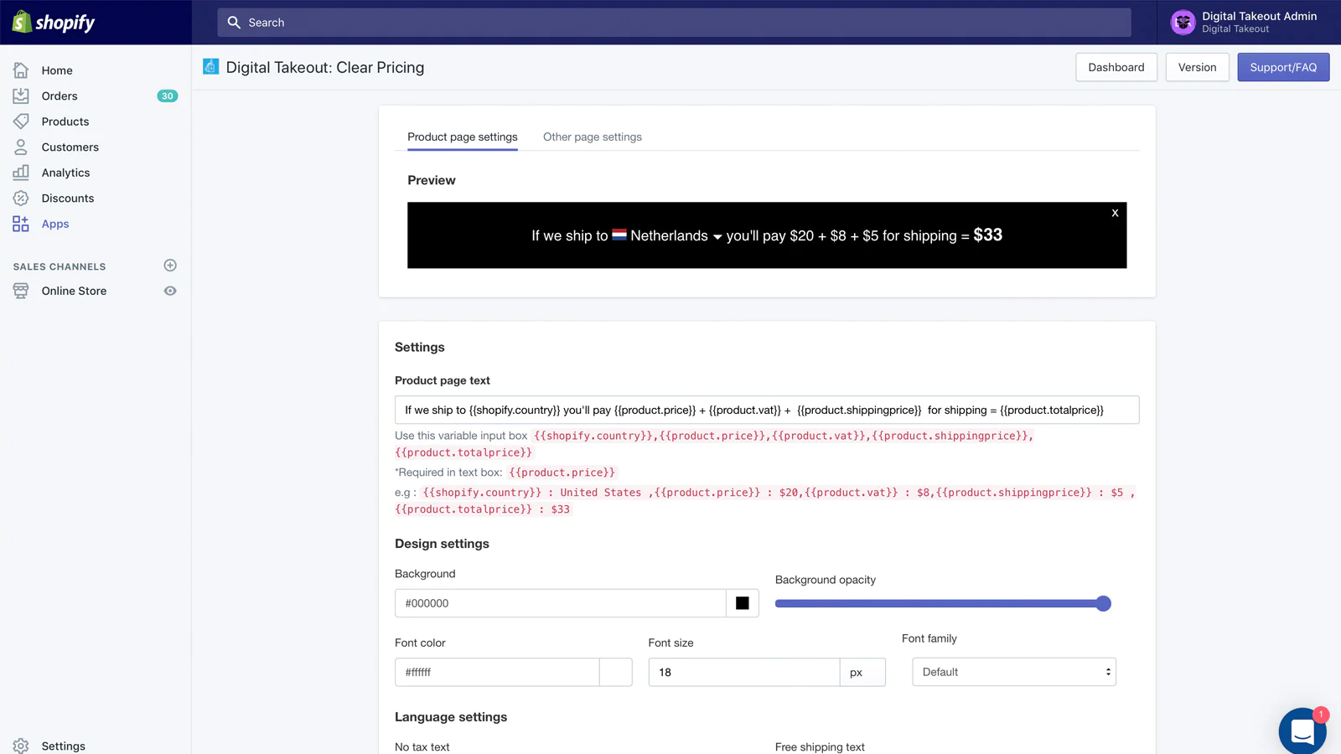Click the Dashboard button
Screen dimensions: 1341x754
coord(1116,67)
